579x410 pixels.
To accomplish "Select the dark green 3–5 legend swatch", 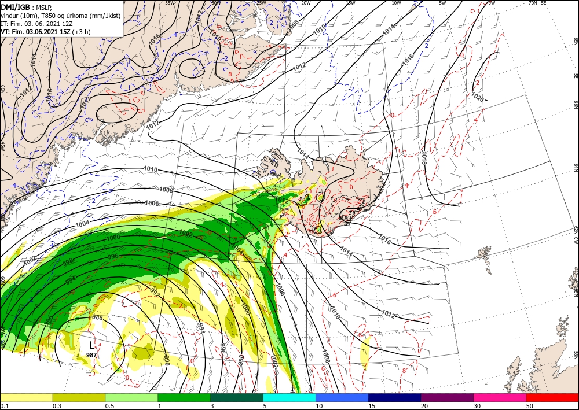I will point(237,397).
